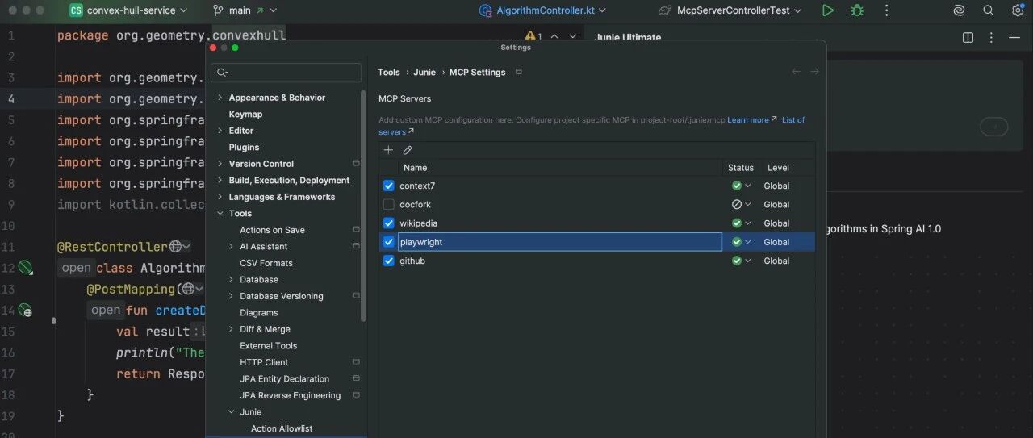Click the disabled status icon for docfork
Viewport: 1033px width, 438px height.
point(737,205)
